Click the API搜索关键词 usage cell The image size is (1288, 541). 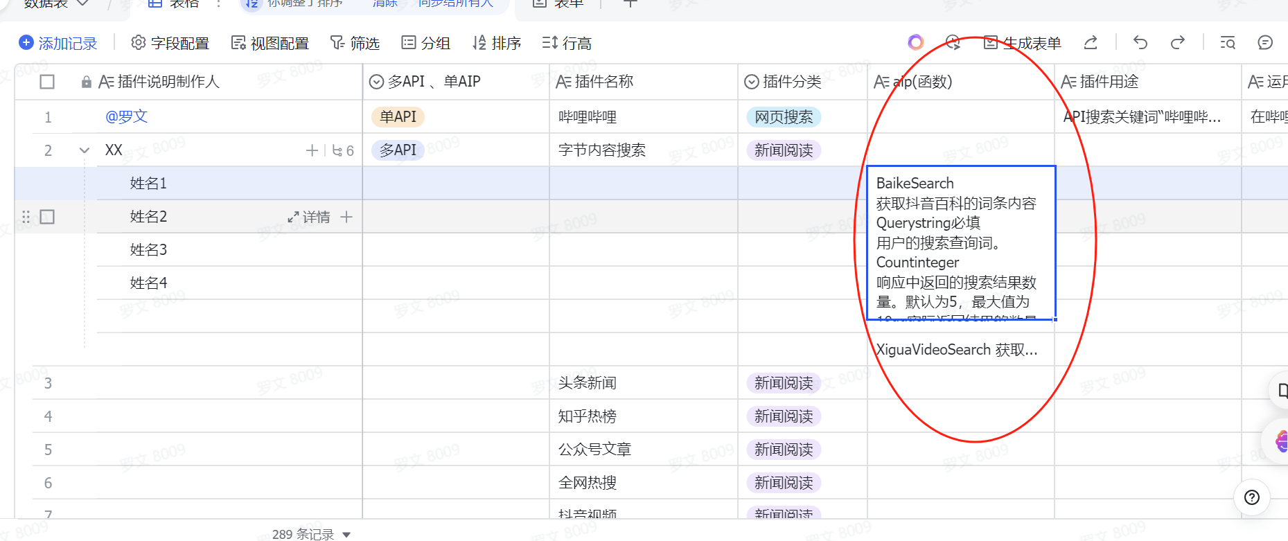1148,116
